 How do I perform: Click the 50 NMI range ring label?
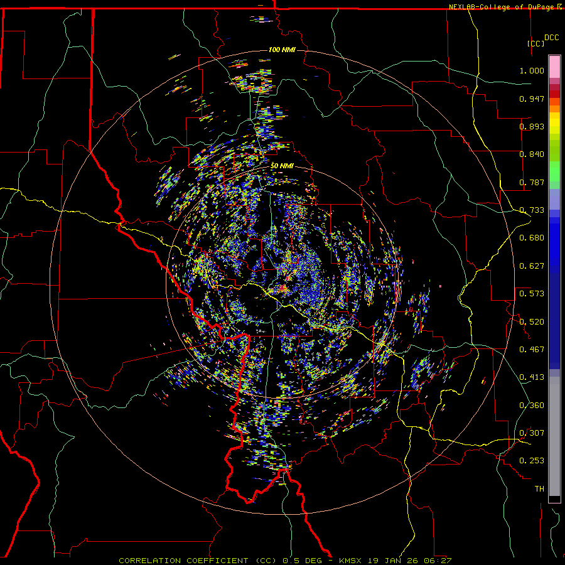(x=282, y=166)
